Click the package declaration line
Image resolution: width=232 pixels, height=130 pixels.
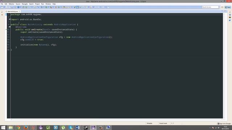[26, 14]
